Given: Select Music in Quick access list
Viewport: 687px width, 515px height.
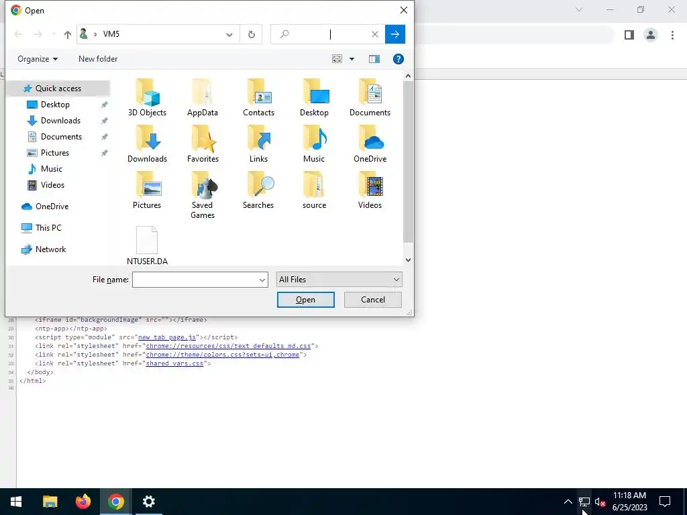Looking at the screenshot, I should tap(51, 169).
